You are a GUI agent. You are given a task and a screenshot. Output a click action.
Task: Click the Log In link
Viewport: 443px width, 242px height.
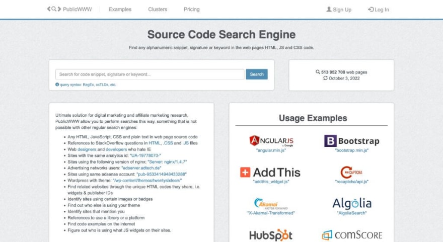pyautogui.click(x=379, y=10)
